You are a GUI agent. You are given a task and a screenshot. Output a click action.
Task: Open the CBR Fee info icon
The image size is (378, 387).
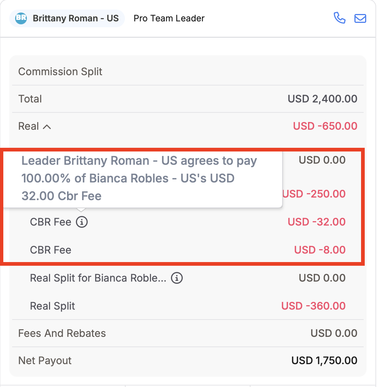[82, 222]
